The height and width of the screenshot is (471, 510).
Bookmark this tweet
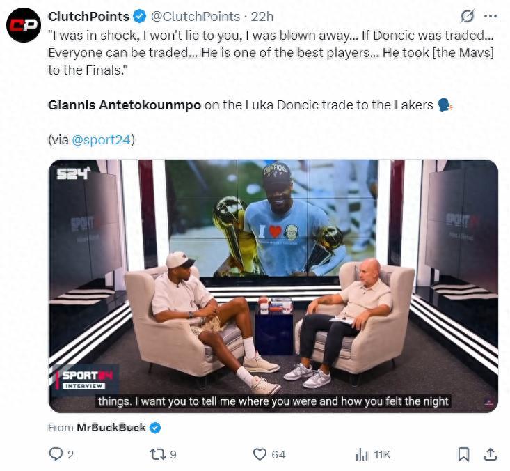pos(463,454)
